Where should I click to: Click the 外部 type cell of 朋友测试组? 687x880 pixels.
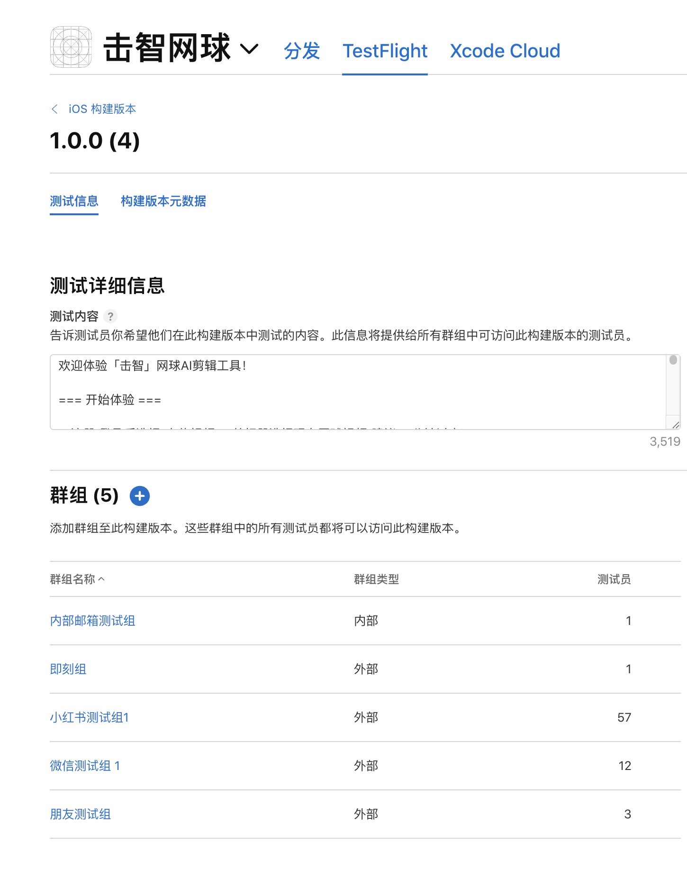(366, 814)
